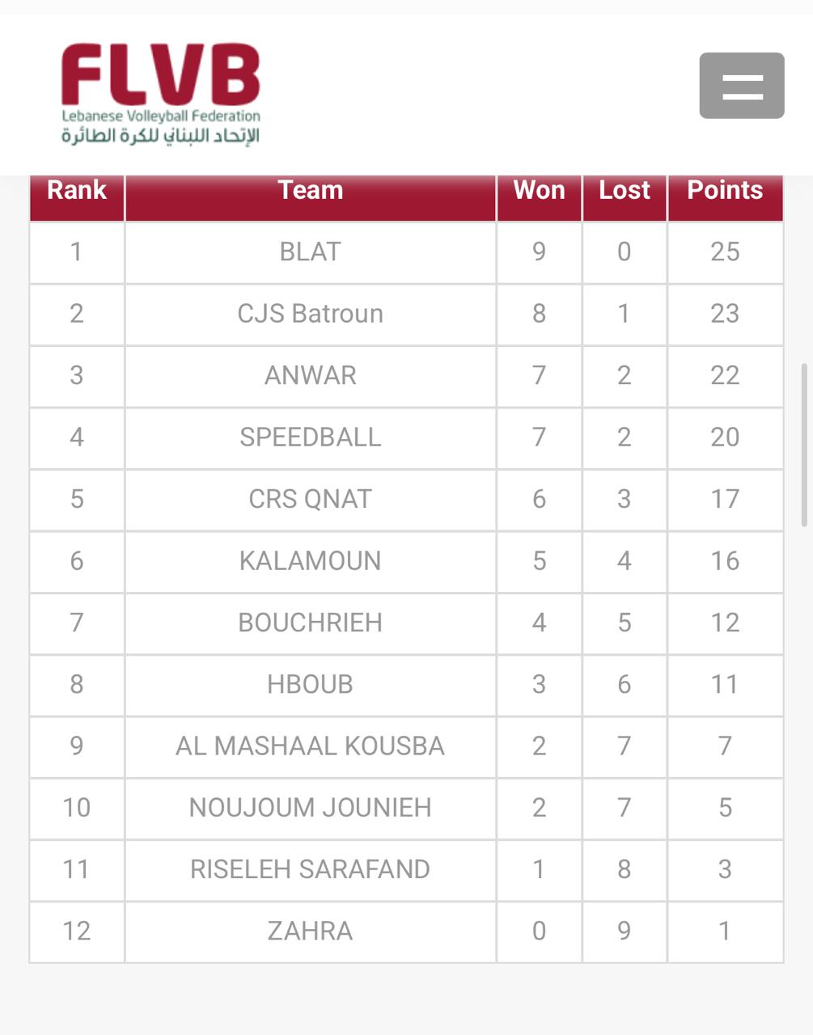Screen dimensions: 813x1035
Task: Click the Won column header
Action: pos(539,190)
